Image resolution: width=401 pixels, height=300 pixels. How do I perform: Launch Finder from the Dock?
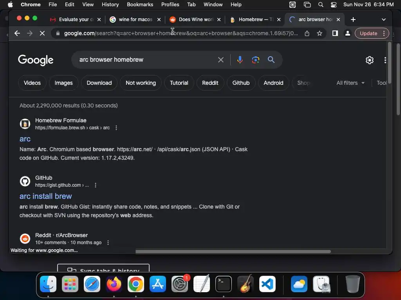[x=48, y=284]
